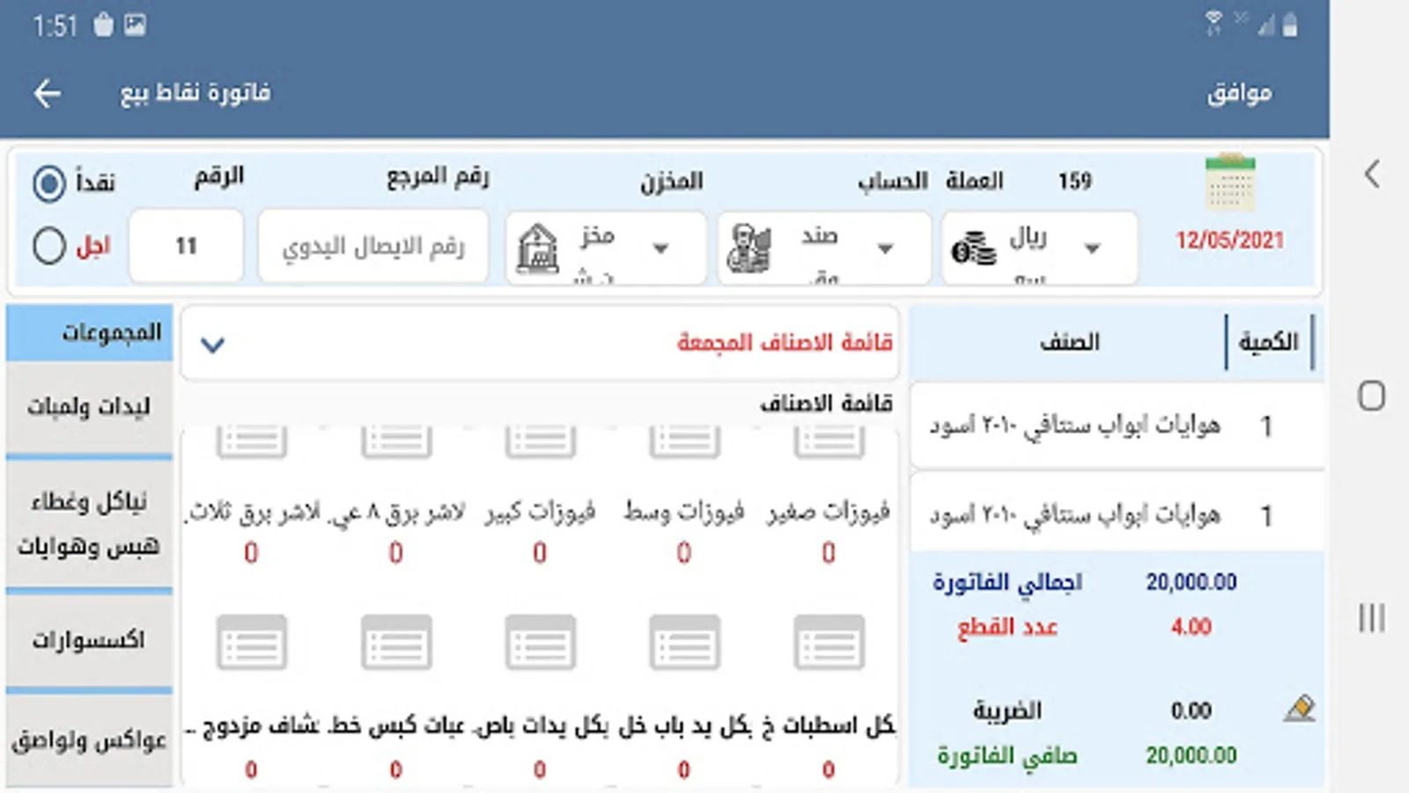This screenshot has width=1409, height=793.
Task: Tap icon above عبات كبس خط item
Action: point(396,642)
